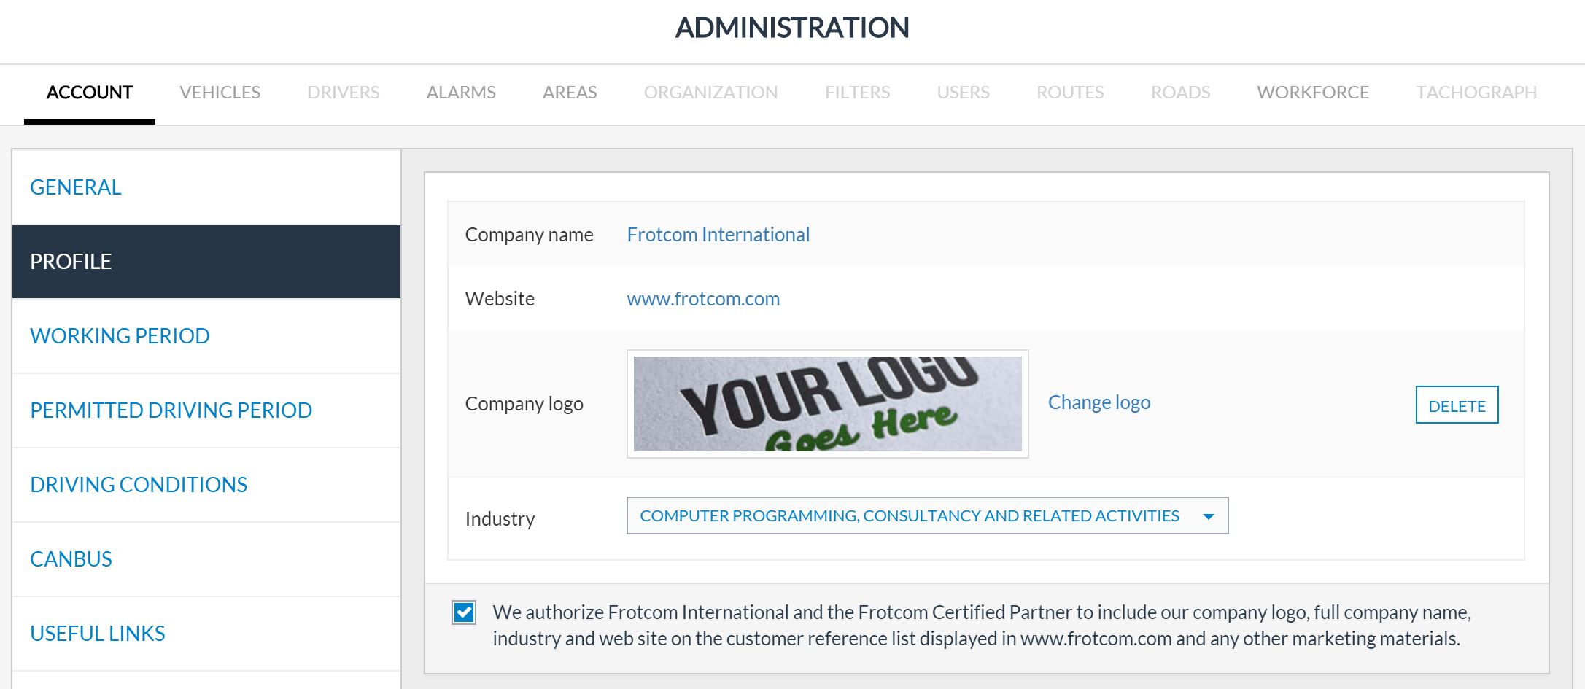Screen dimensions: 1585x689
Task: Uncheck the marketing authorization checkbox
Action: [464, 612]
